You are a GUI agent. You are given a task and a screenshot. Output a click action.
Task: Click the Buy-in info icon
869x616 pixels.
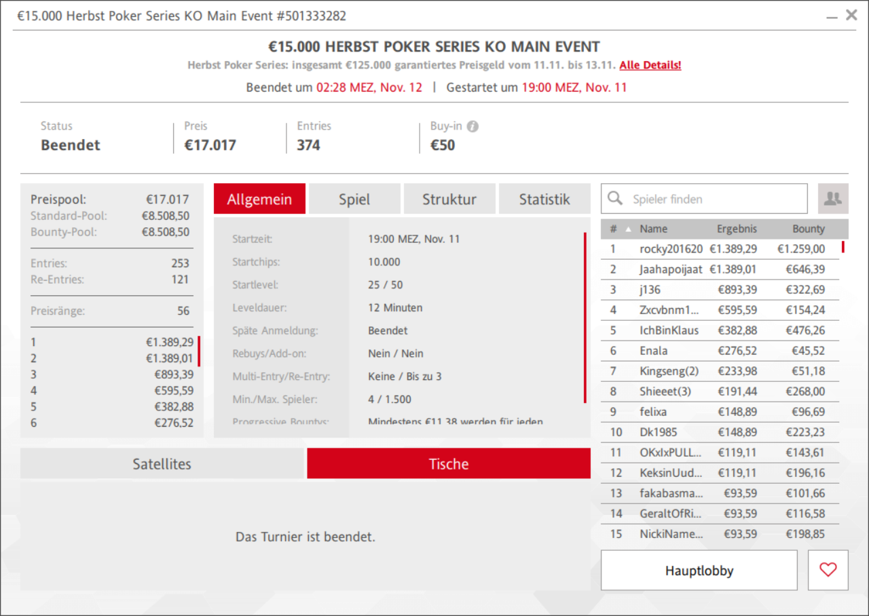[x=473, y=126]
